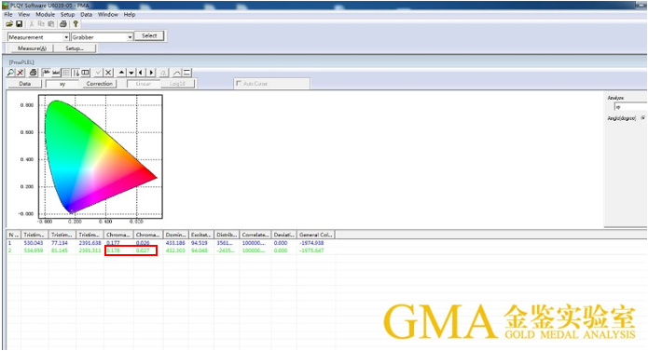The height and width of the screenshot is (351, 648).
Task: Click the down arrow cursor move icon
Action: click(131, 73)
